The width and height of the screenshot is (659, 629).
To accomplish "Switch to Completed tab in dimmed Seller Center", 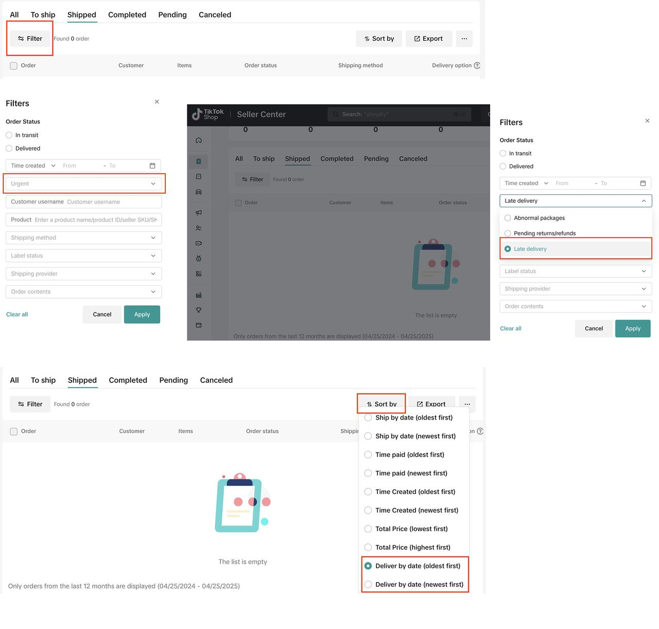I will pyautogui.click(x=337, y=159).
